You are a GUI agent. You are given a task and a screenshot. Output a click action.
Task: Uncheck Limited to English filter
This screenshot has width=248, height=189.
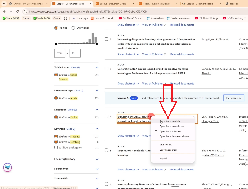point(56,117)
